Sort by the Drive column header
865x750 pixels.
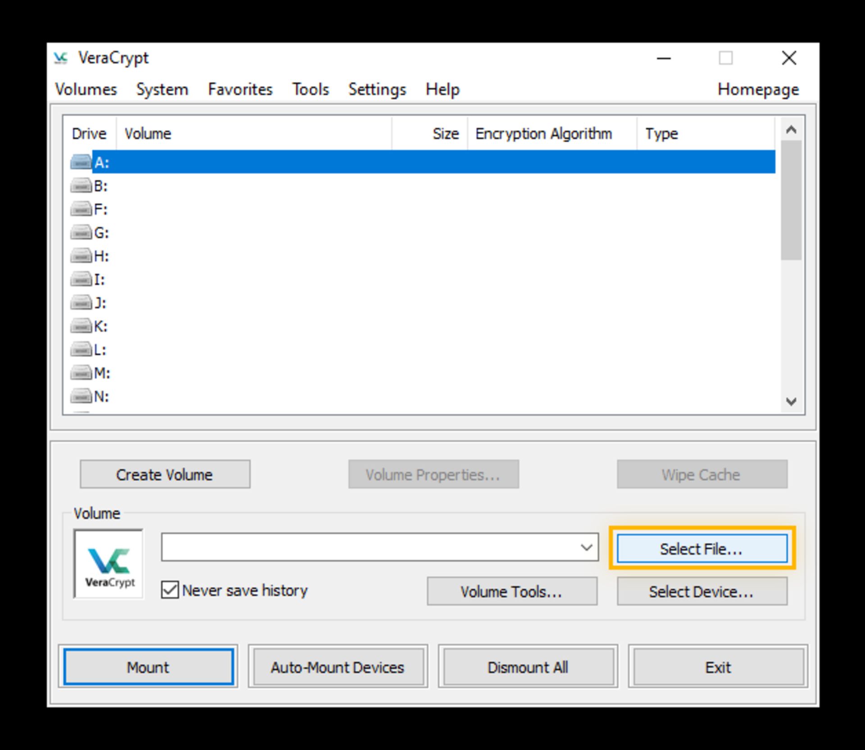click(90, 133)
